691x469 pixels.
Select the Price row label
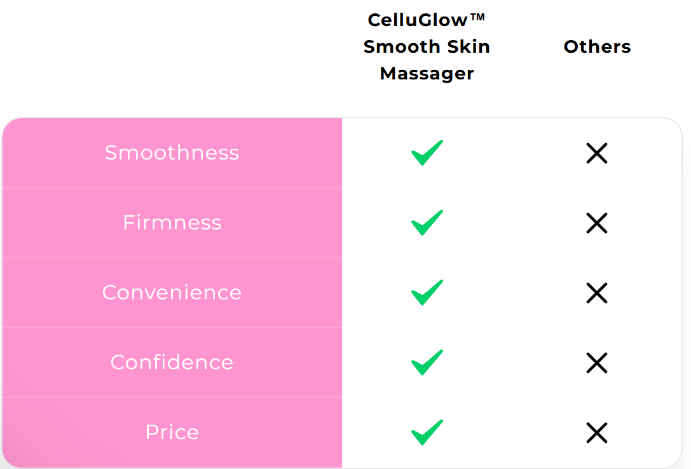(172, 432)
